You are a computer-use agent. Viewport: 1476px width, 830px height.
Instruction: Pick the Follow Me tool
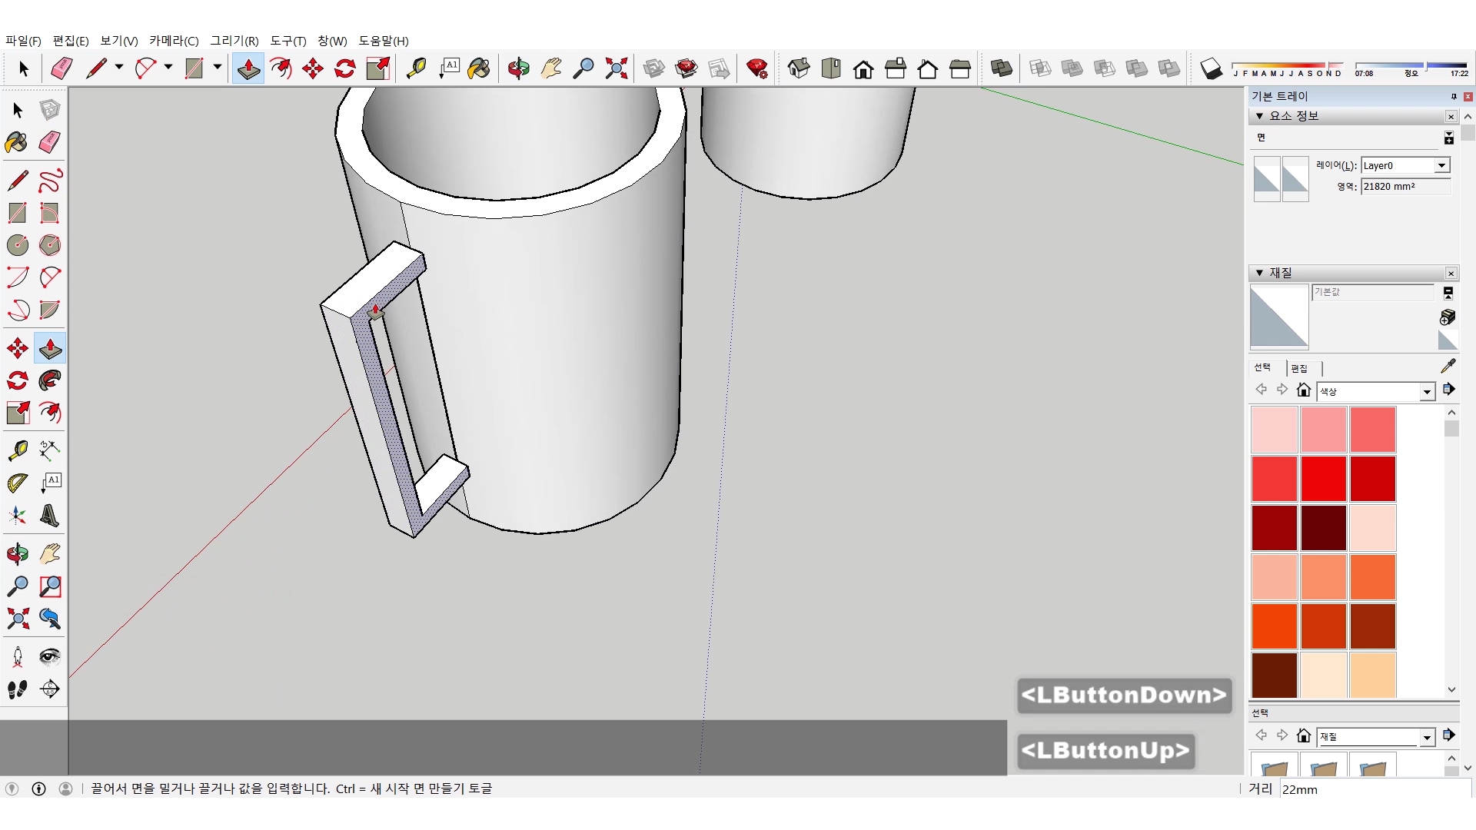coord(50,380)
